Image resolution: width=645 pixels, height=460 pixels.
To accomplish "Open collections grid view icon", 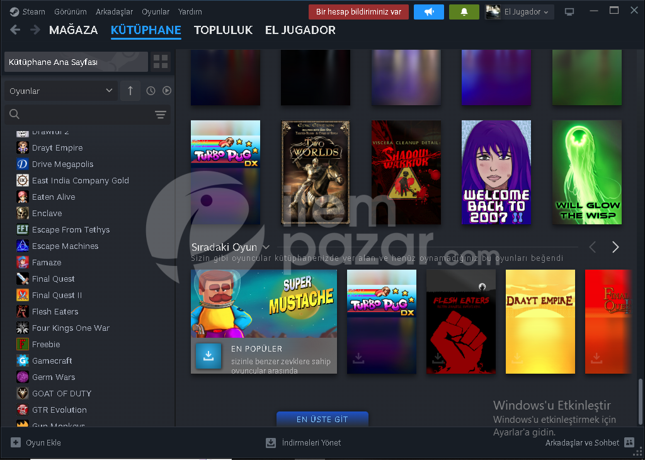I will coord(161,62).
